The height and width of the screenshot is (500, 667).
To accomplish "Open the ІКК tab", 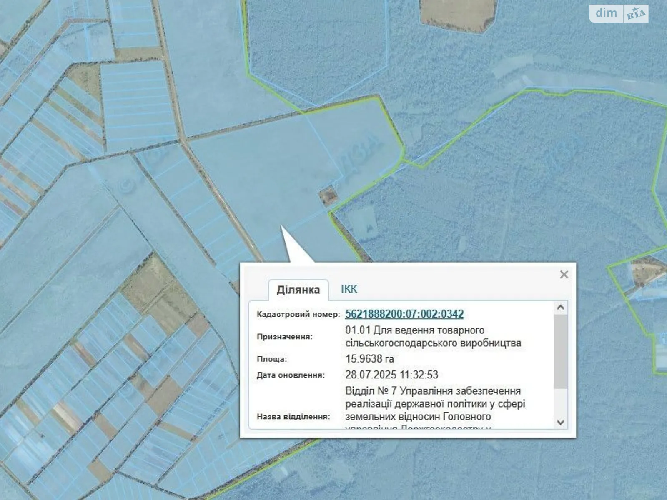I will 349,289.
